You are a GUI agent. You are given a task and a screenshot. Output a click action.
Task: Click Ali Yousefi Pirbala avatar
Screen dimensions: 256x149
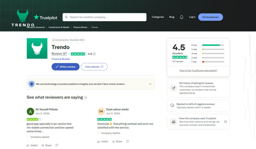tap(30, 112)
